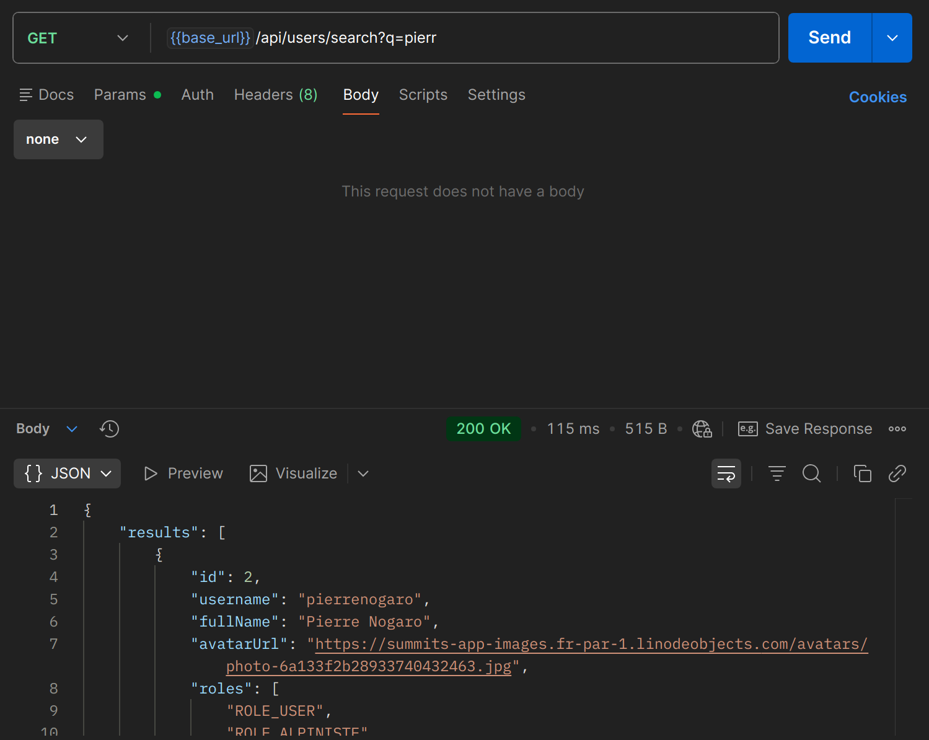Send the request

coord(829,38)
